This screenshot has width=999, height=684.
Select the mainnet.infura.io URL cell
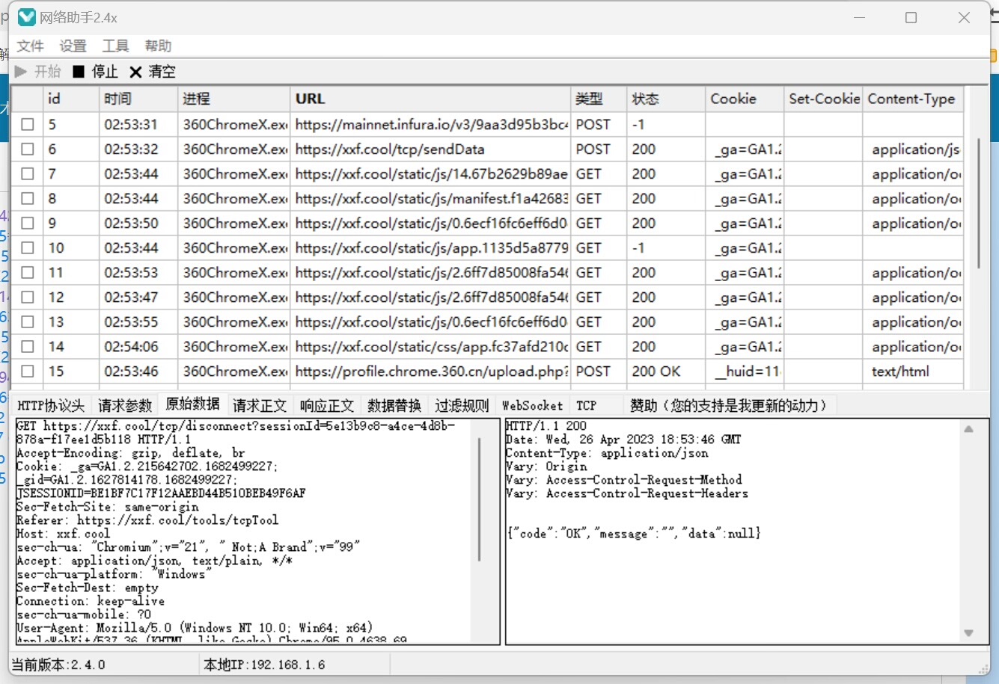430,125
